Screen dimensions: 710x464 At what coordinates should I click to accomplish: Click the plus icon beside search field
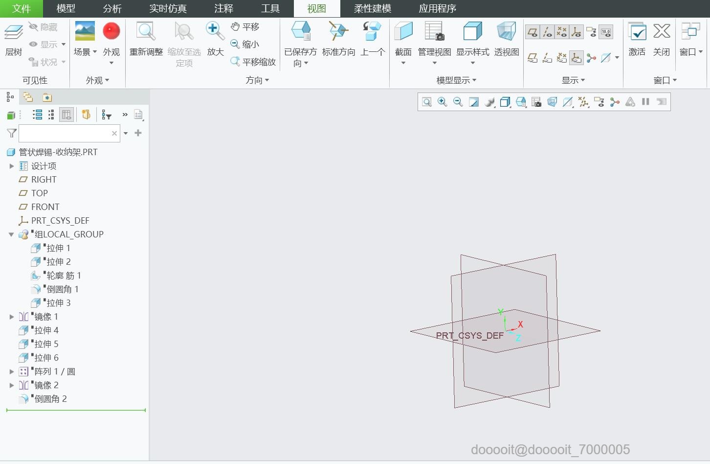[138, 133]
